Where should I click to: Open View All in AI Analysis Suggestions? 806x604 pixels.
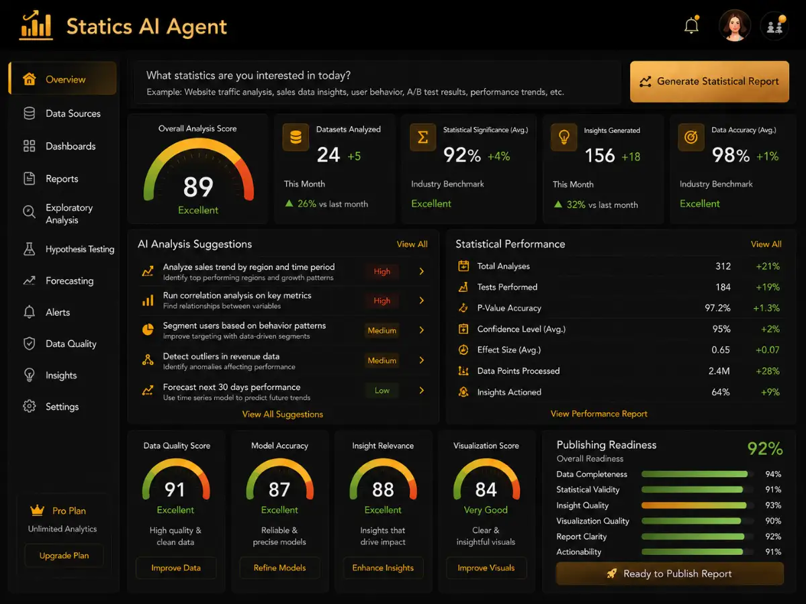pyautogui.click(x=412, y=244)
